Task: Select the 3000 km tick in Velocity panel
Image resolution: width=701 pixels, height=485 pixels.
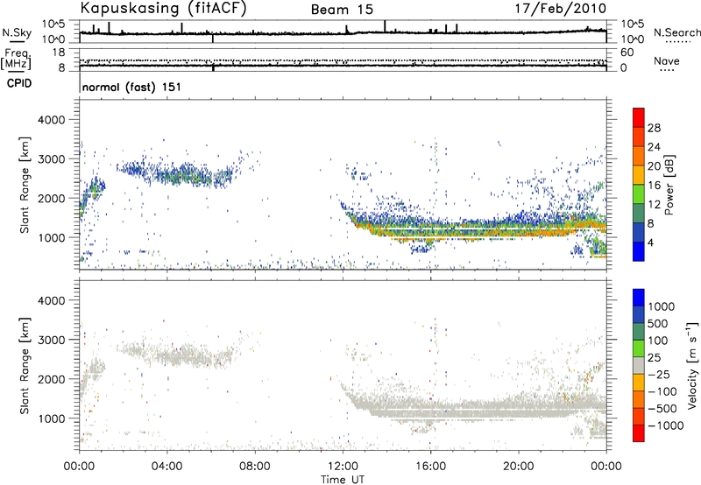Action: 51,340
